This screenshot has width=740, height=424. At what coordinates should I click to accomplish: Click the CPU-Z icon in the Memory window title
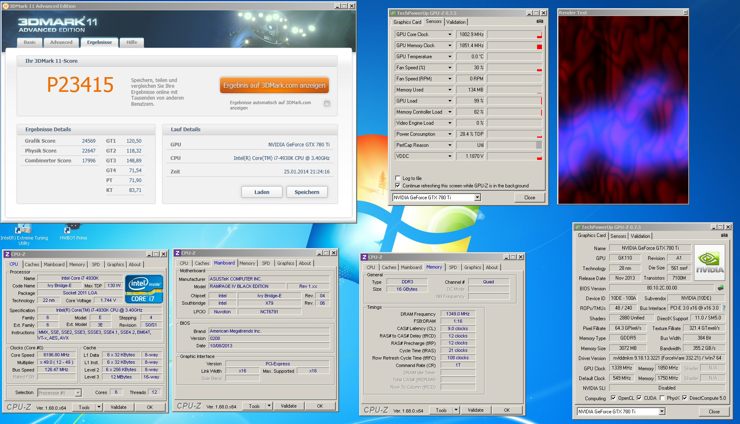(x=364, y=257)
